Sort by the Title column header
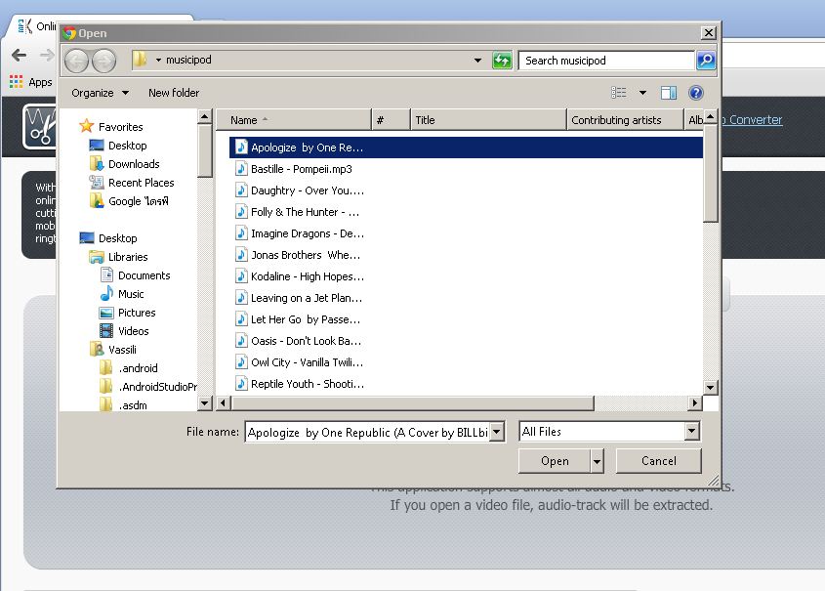The width and height of the screenshot is (825, 591). [488, 120]
